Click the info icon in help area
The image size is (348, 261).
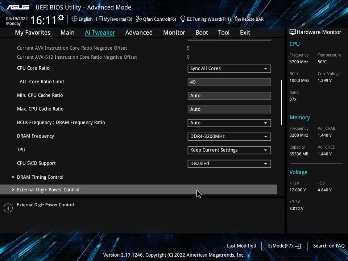click(x=8, y=208)
